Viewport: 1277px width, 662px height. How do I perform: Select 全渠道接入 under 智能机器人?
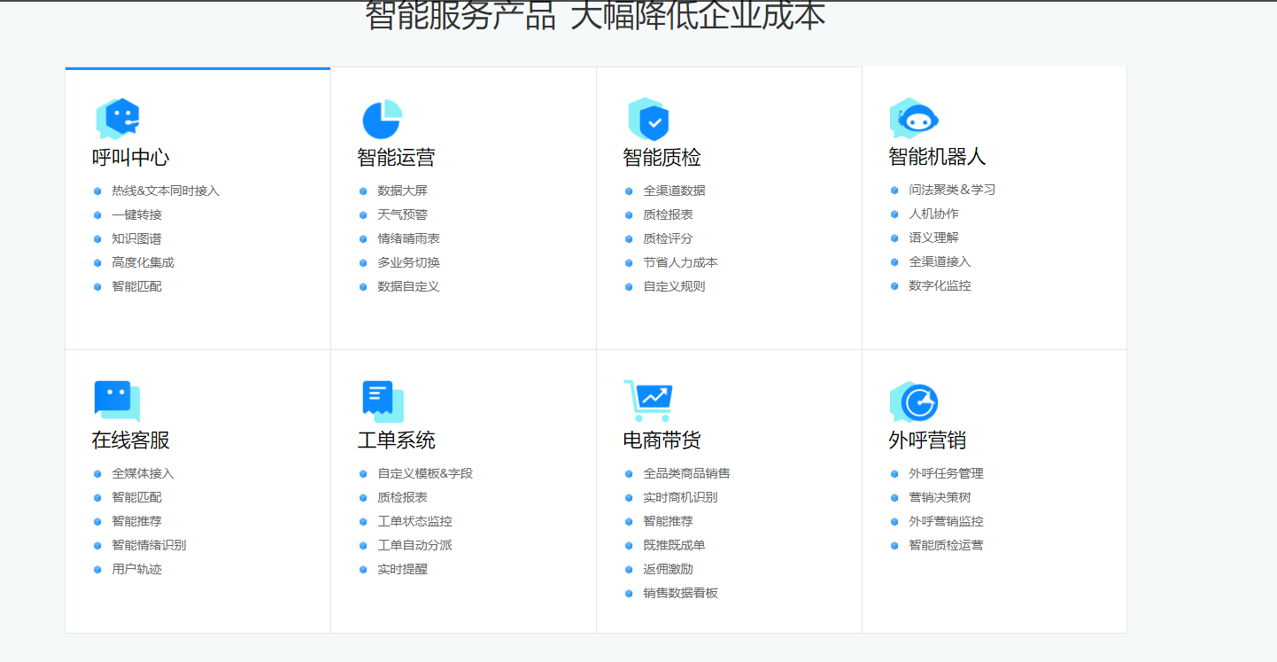pyautogui.click(x=940, y=261)
